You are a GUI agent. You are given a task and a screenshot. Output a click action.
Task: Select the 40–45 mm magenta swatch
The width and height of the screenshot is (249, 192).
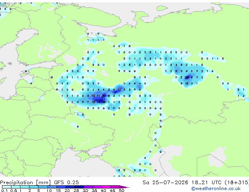pyautogui.click(x=106, y=187)
